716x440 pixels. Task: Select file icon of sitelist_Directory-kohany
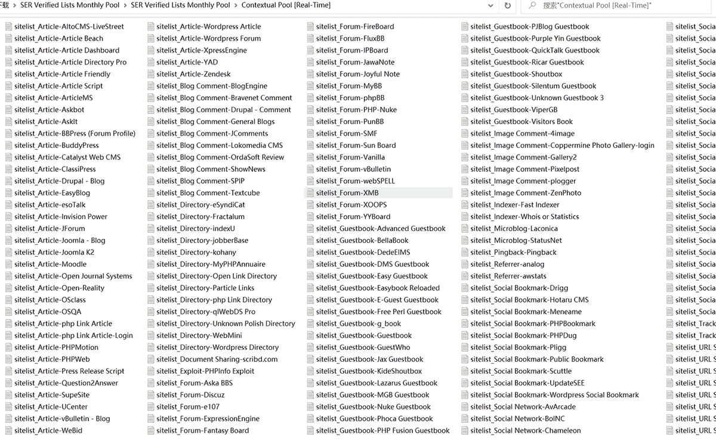(x=150, y=252)
